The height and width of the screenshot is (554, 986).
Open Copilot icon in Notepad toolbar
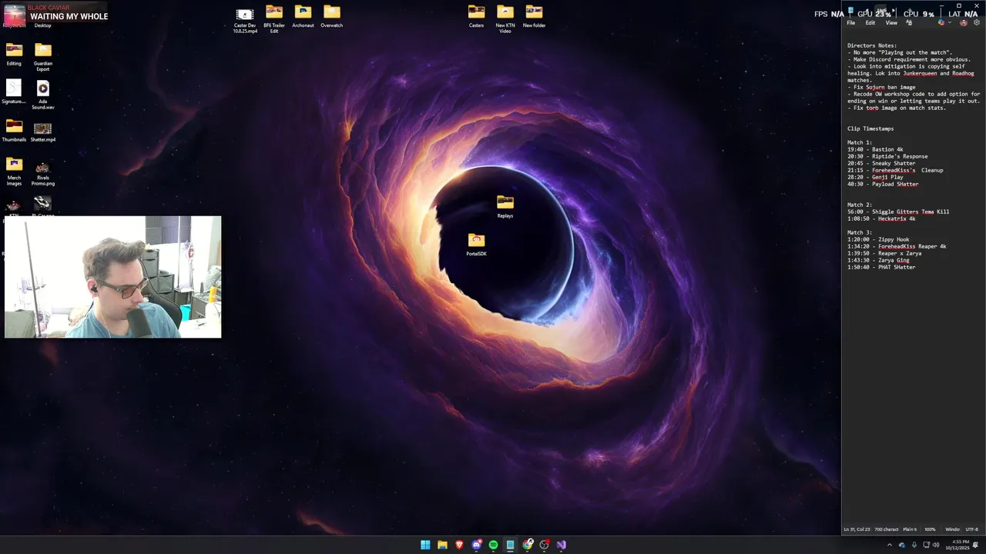pyautogui.click(x=941, y=22)
